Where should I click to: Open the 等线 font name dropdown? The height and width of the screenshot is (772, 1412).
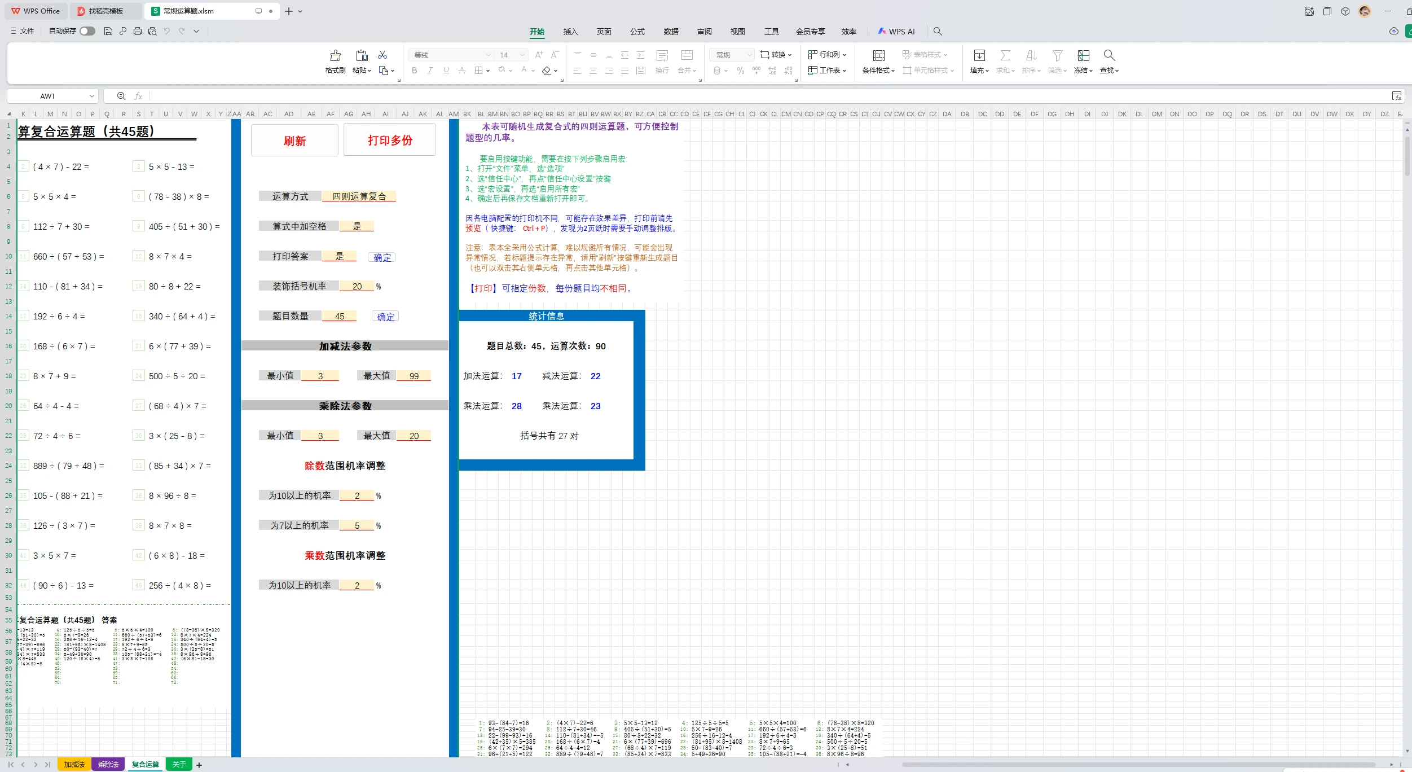[x=487, y=54]
